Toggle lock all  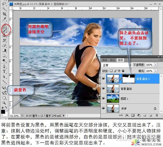coord(123,71)
